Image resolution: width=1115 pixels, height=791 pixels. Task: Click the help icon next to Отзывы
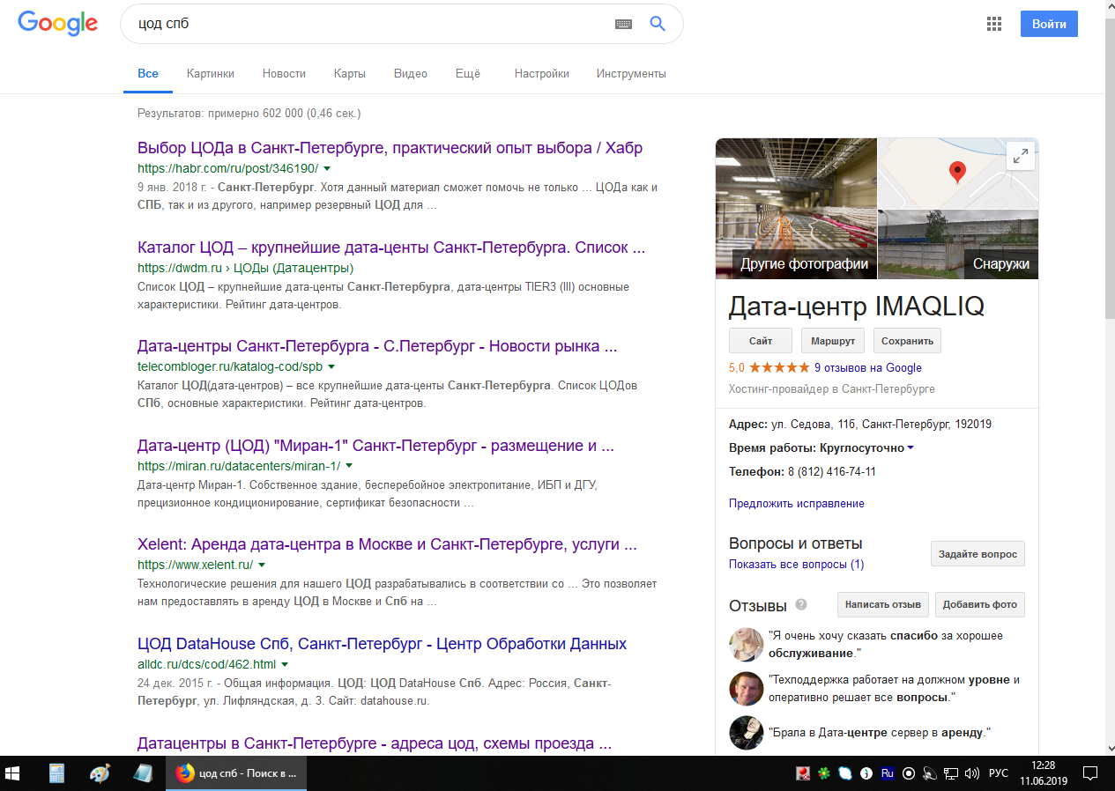pyautogui.click(x=801, y=604)
